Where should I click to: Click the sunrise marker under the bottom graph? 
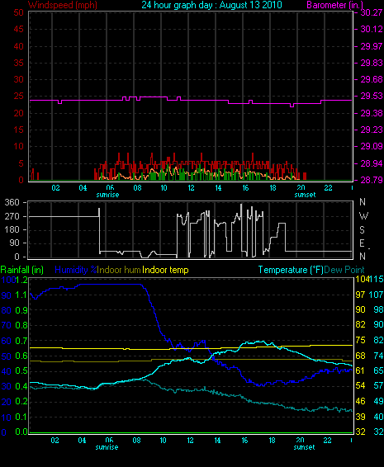107,447
